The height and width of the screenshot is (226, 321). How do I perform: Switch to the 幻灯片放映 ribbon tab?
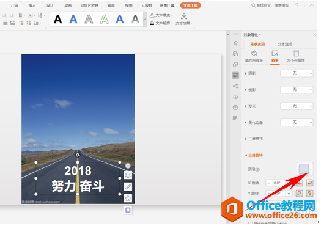tap(89, 5)
